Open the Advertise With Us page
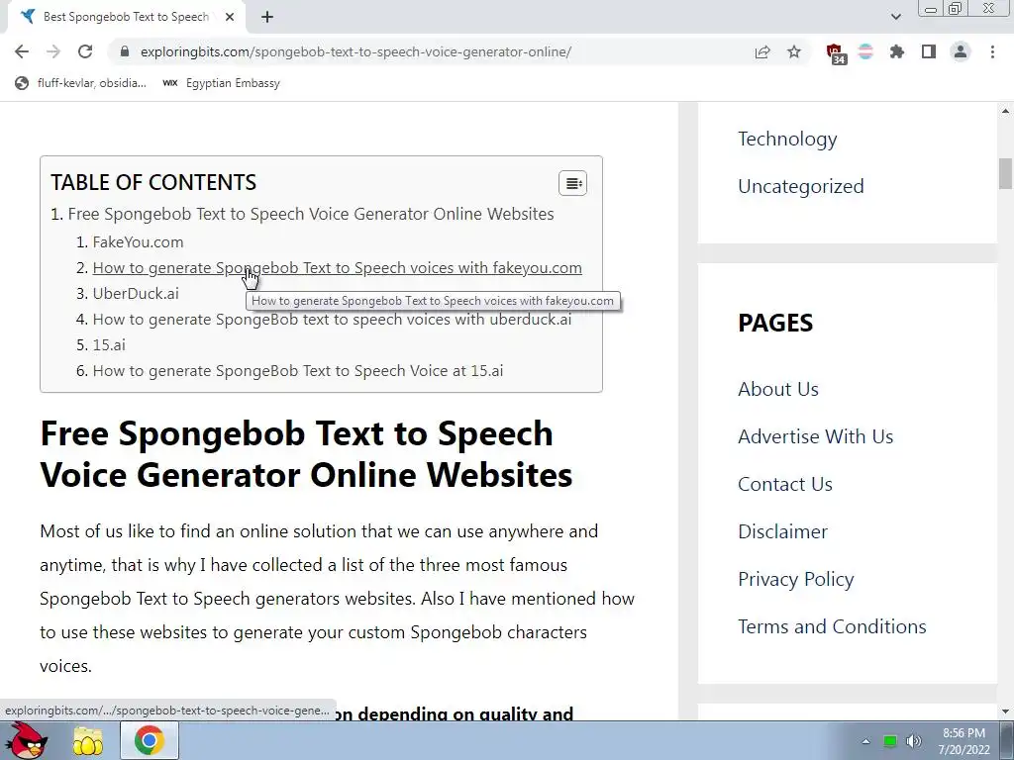The height and width of the screenshot is (760, 1014). tap(816, 436)
